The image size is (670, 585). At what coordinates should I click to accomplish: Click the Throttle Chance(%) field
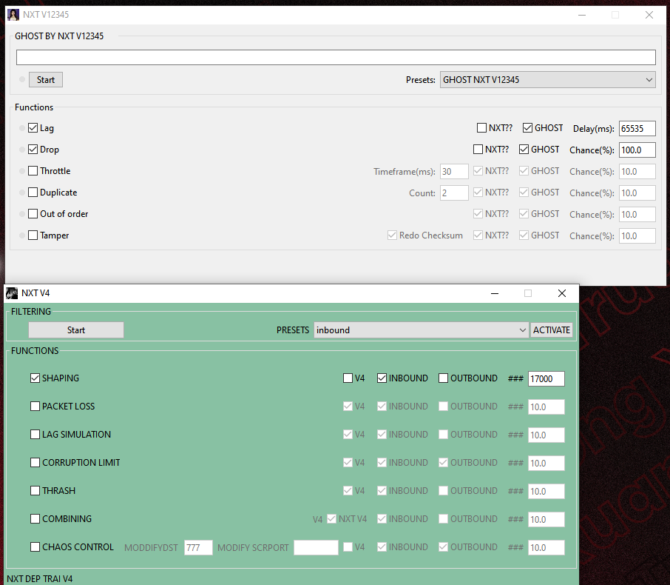(637, 171)
